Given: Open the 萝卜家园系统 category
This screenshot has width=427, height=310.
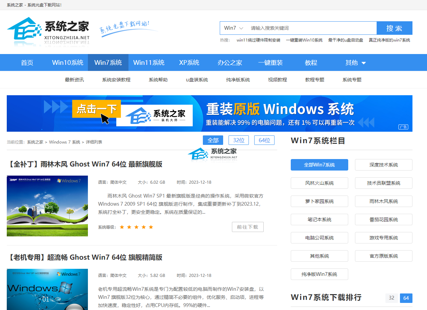Looking at the screenshot, I should tap(319, 201).
